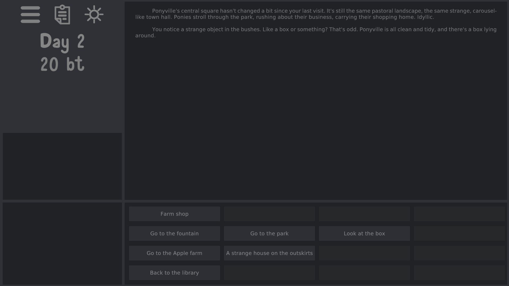Return via Back to the library

(x=174, y=273)
